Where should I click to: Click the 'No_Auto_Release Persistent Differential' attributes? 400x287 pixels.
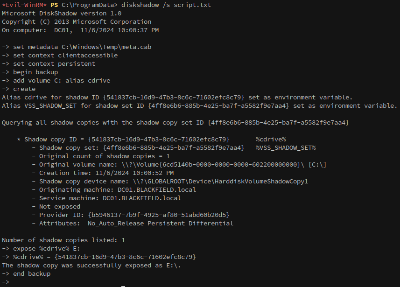[161, 224]
